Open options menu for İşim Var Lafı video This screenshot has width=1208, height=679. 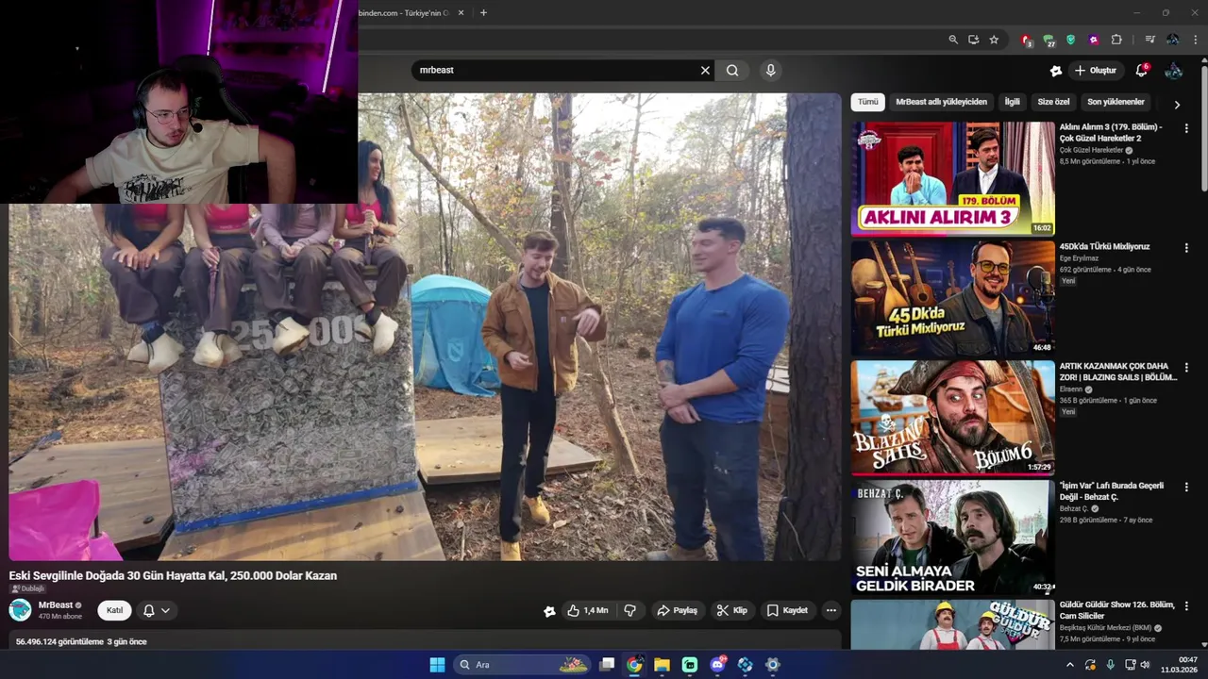tap(1186, 488)
